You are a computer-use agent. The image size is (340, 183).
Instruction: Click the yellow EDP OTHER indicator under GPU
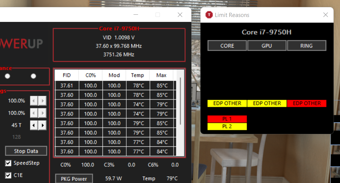[267, 103]
